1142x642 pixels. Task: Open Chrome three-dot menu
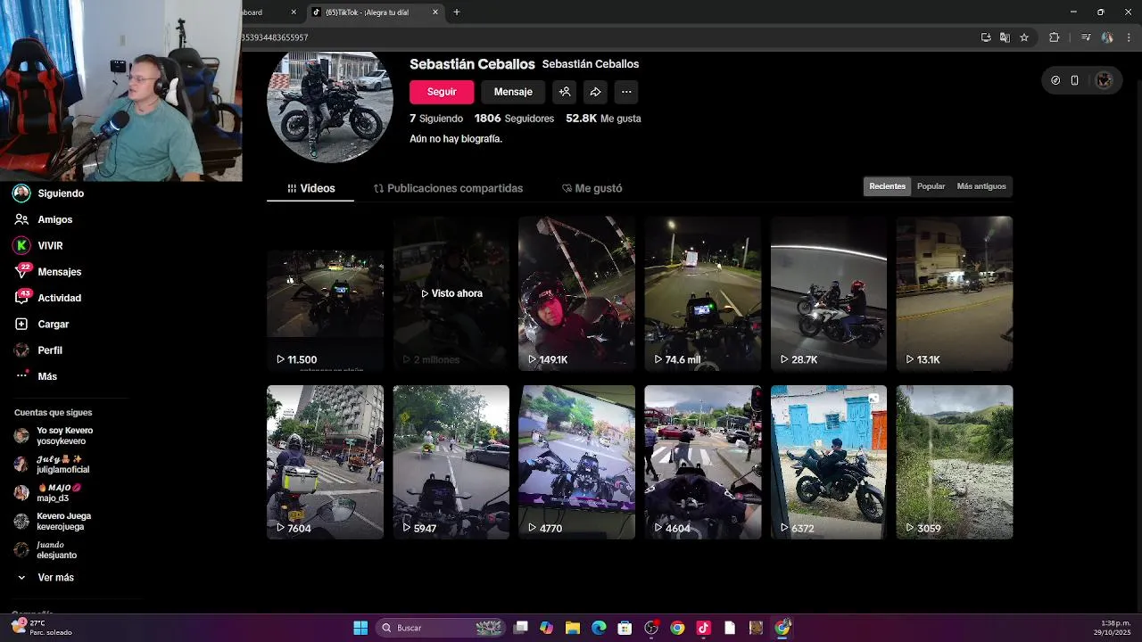[1128, 37]
